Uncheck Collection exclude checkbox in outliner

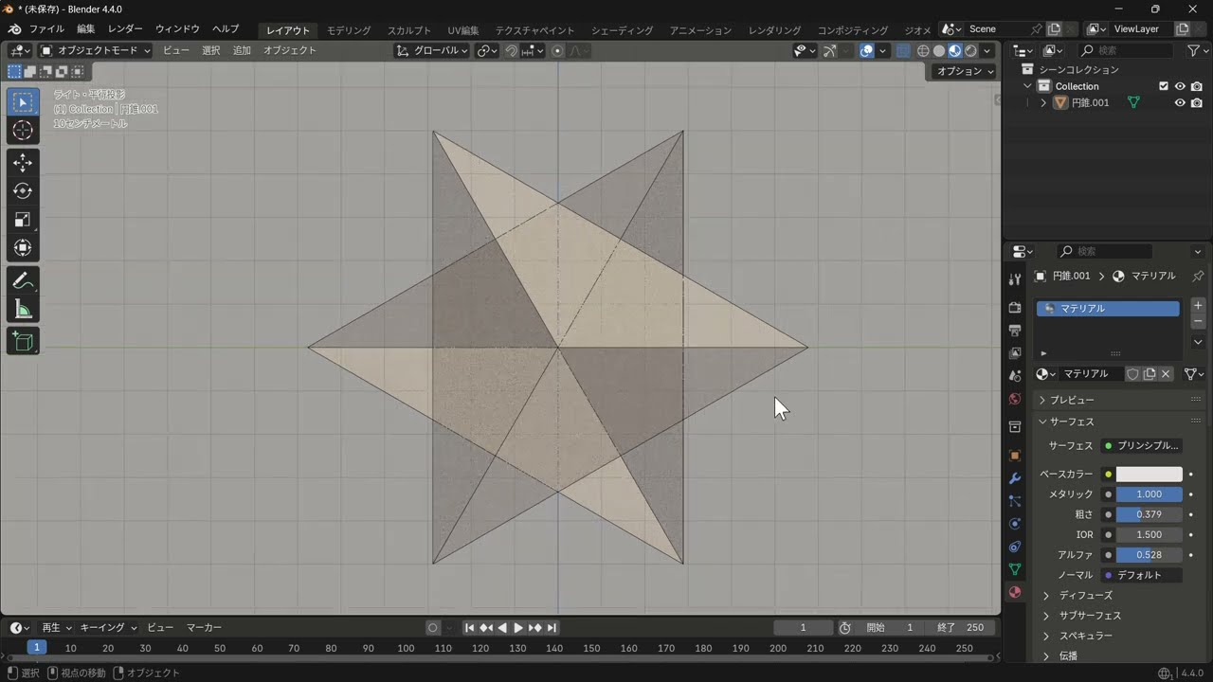coord(1164,86)
